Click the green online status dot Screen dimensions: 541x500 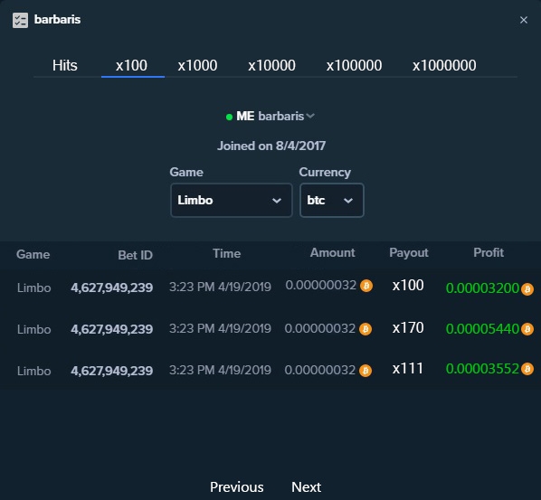(229, 117)
